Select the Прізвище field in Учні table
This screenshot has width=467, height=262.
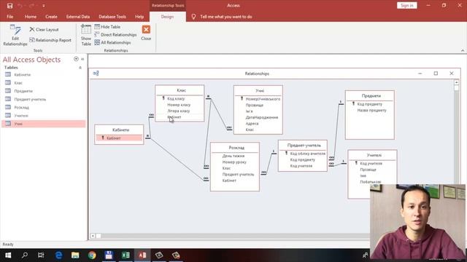255,105
